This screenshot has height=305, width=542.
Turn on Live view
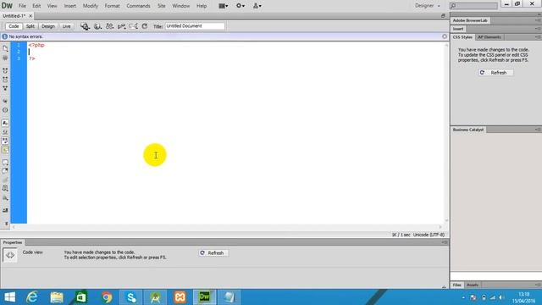[66, 26]
